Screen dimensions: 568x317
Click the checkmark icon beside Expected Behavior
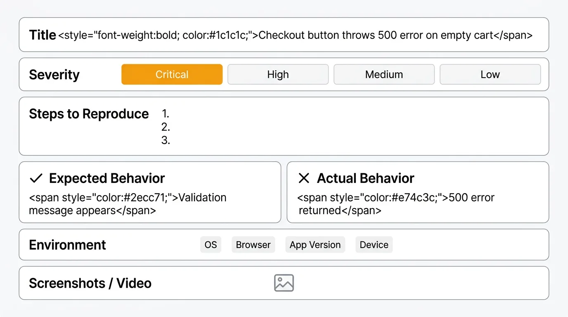click(x=36, y=178)
